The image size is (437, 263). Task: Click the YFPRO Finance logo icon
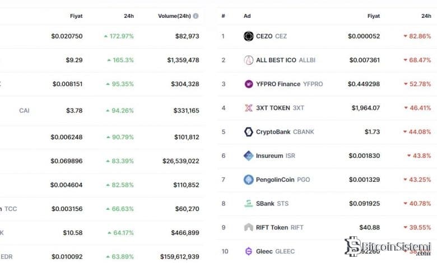point(249,84)
